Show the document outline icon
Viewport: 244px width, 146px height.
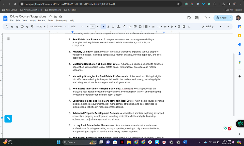8,39
